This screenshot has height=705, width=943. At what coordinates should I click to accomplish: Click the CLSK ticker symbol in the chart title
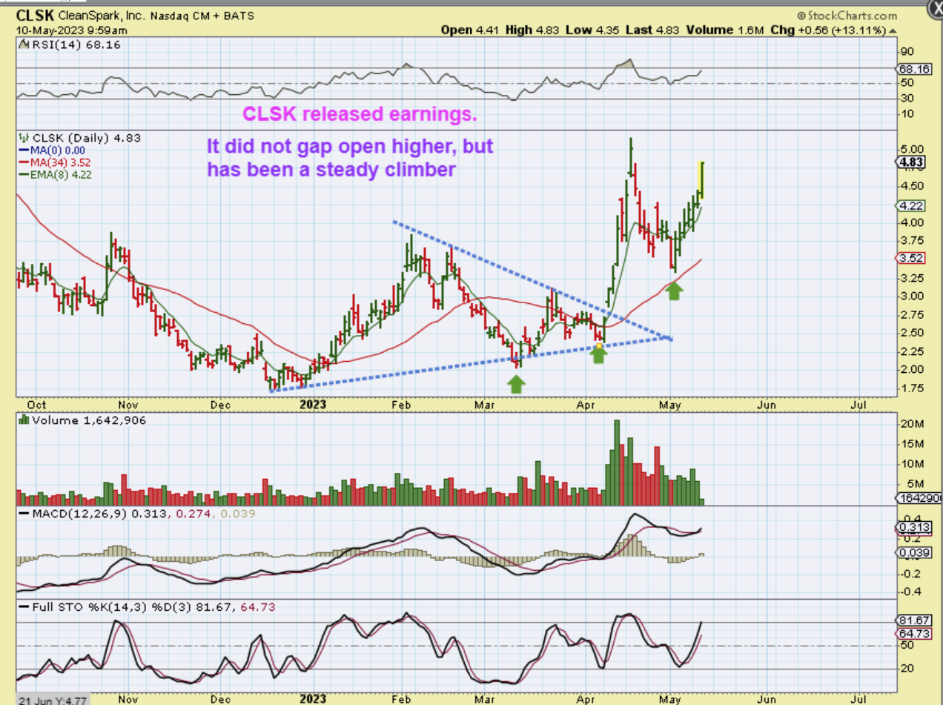[33, 15]
